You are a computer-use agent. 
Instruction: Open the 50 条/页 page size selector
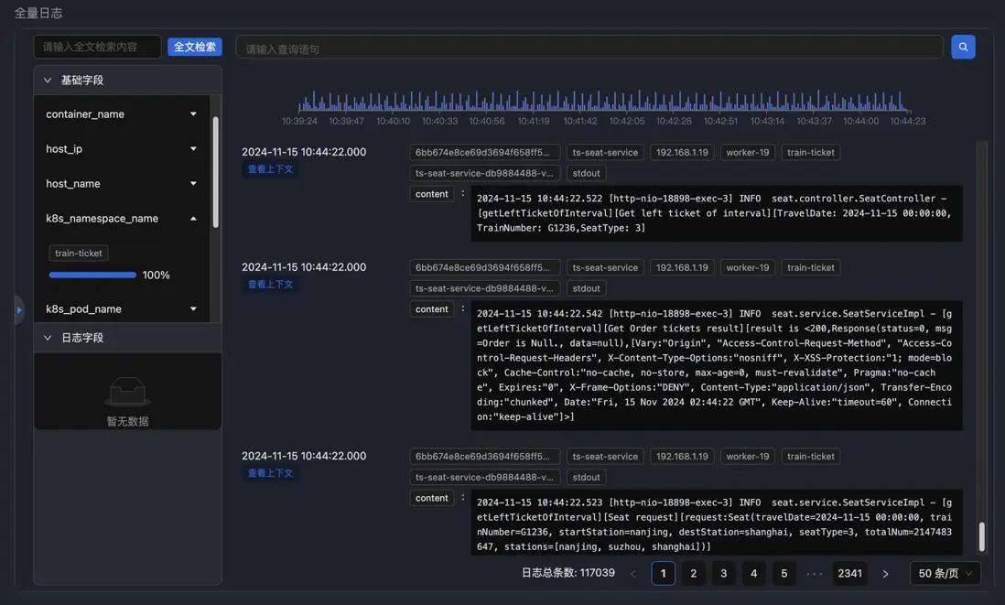click(946, 574)
